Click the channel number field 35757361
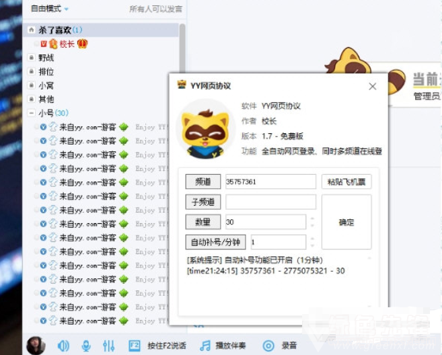 click(270, 182)
